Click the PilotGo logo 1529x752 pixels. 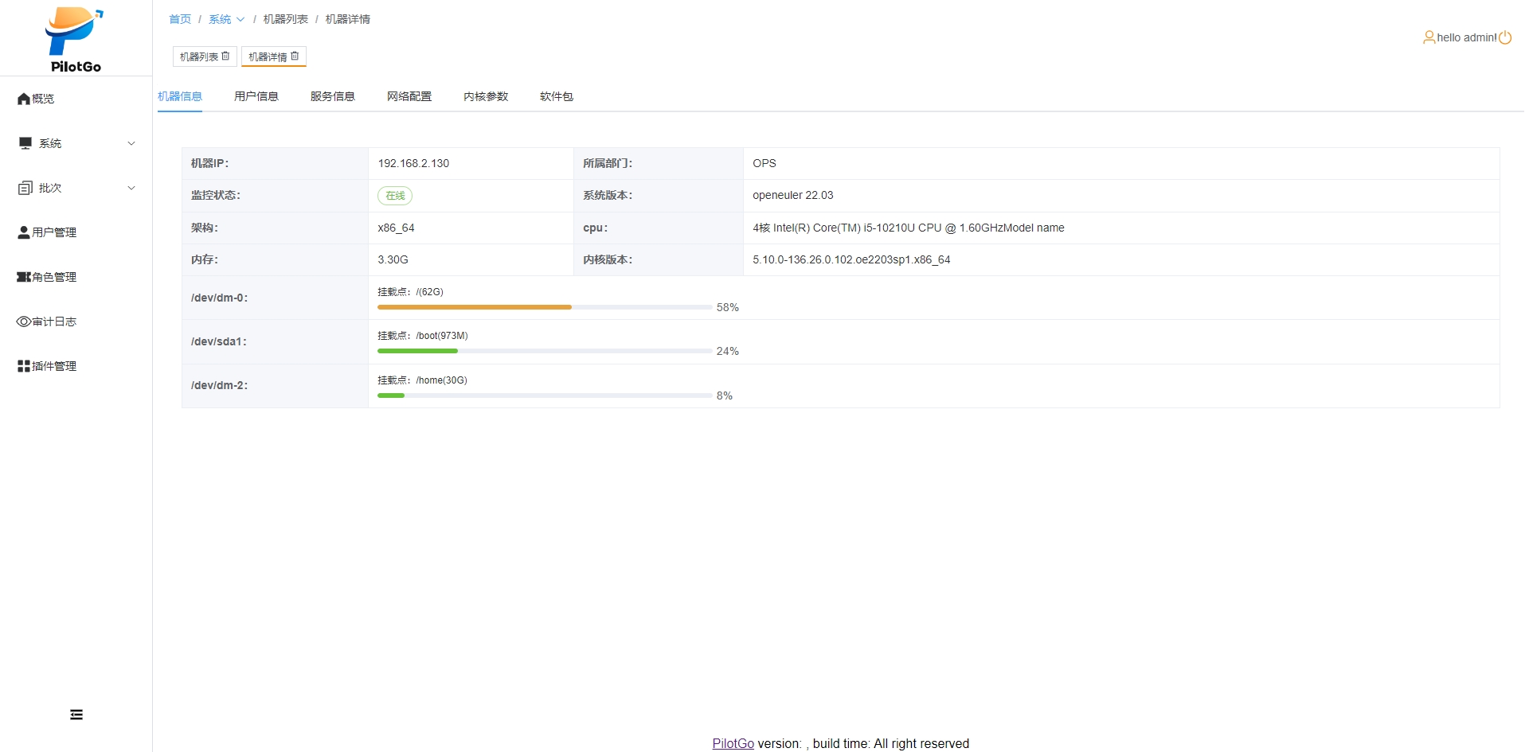coord(75,40)
